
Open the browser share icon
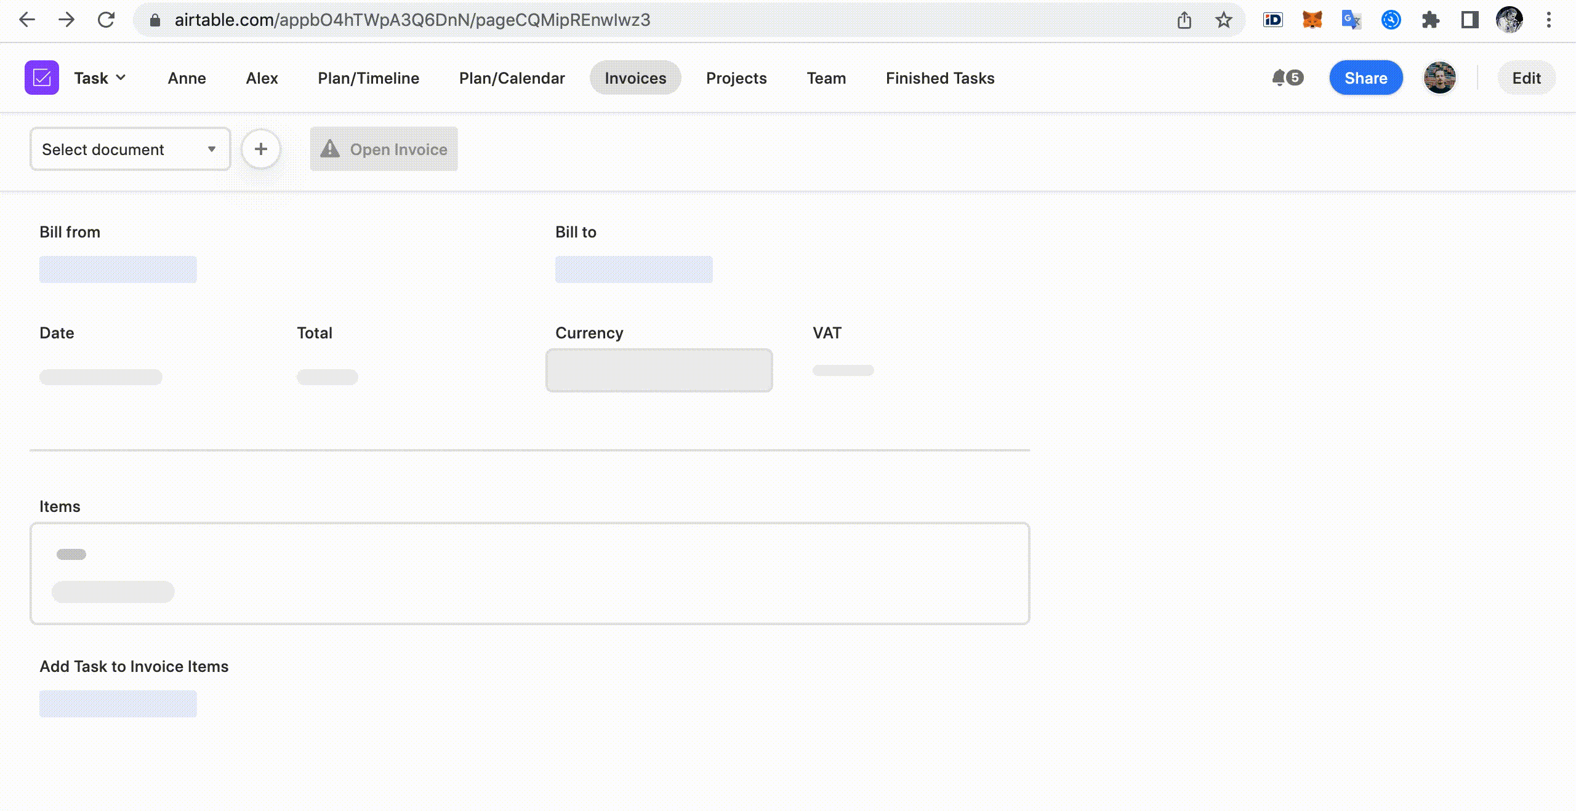[1183, 19]
